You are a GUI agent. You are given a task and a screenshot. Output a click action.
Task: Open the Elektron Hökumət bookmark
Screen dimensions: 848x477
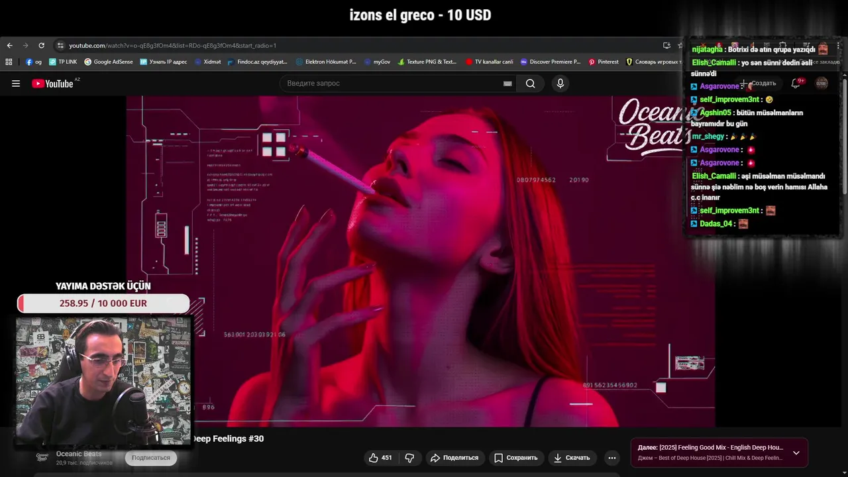click(326, 62)
